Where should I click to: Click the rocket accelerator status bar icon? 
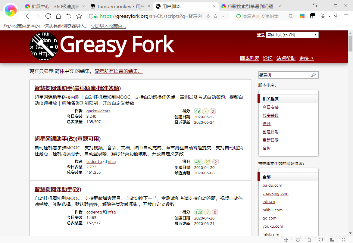click(286, 240)
